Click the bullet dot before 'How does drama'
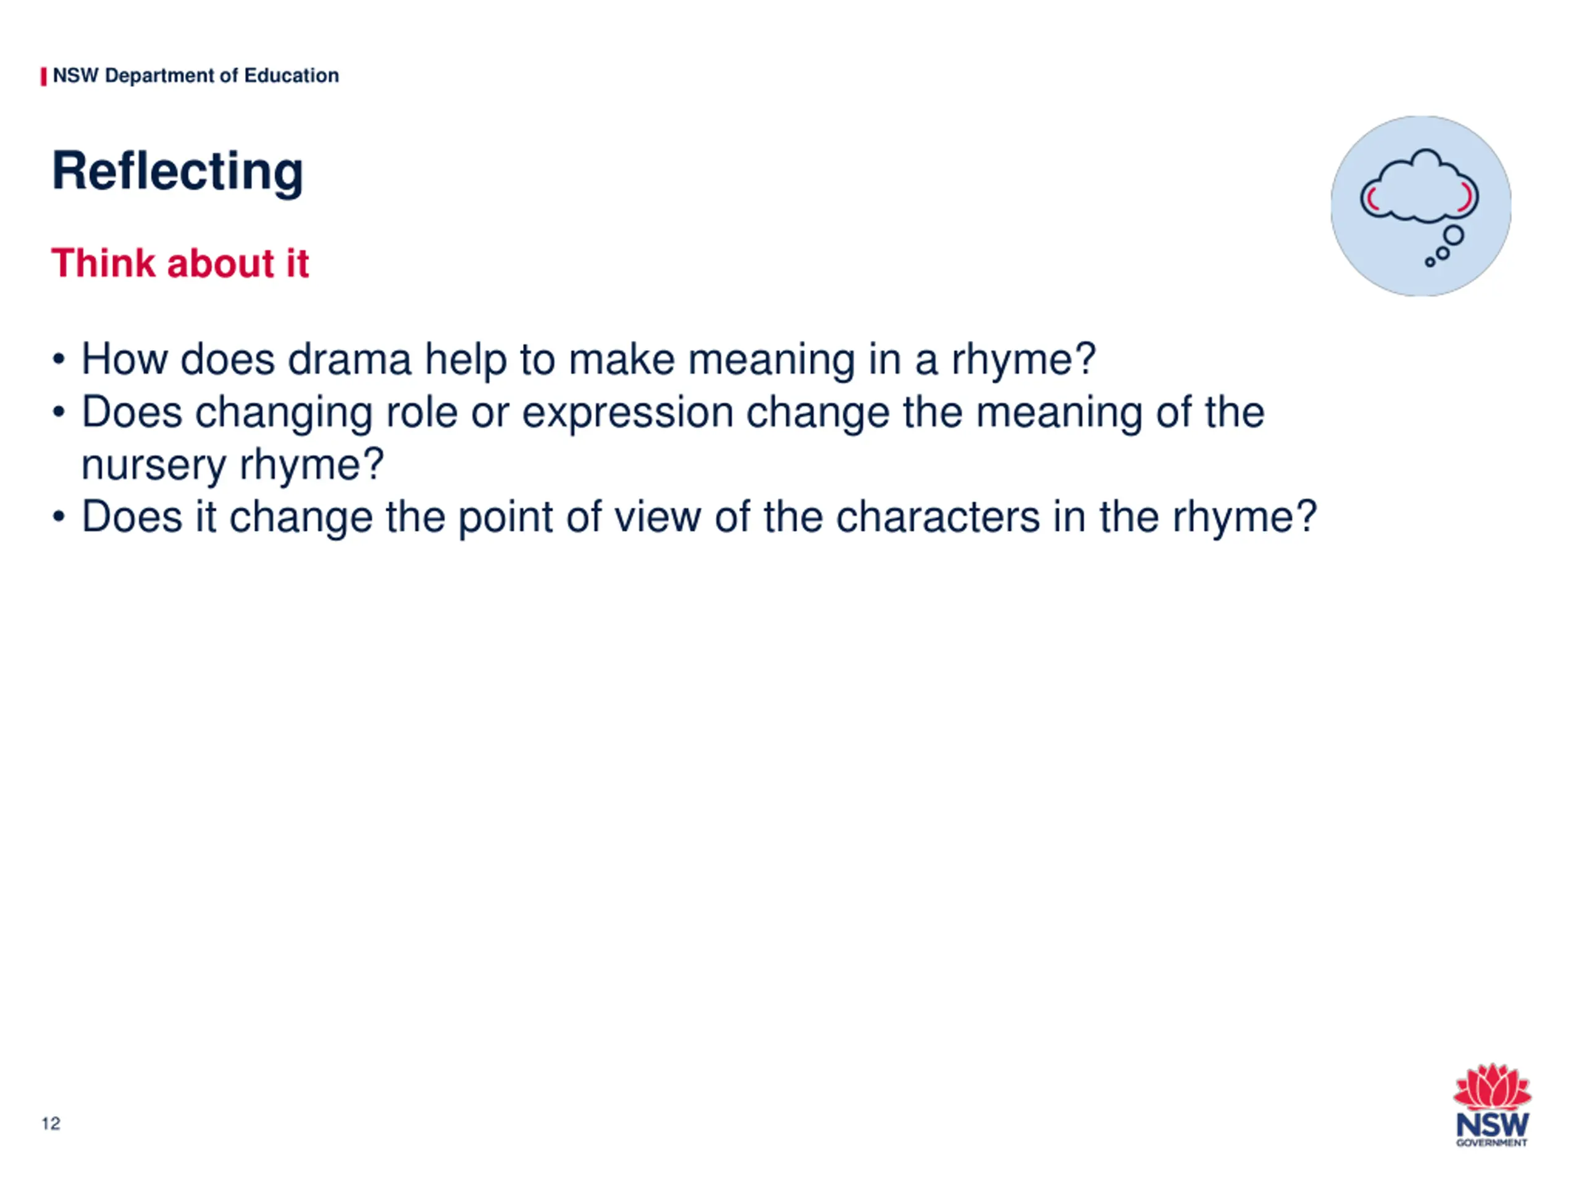The height and width of the screenshot is (1186, 1581). point(59,359)
